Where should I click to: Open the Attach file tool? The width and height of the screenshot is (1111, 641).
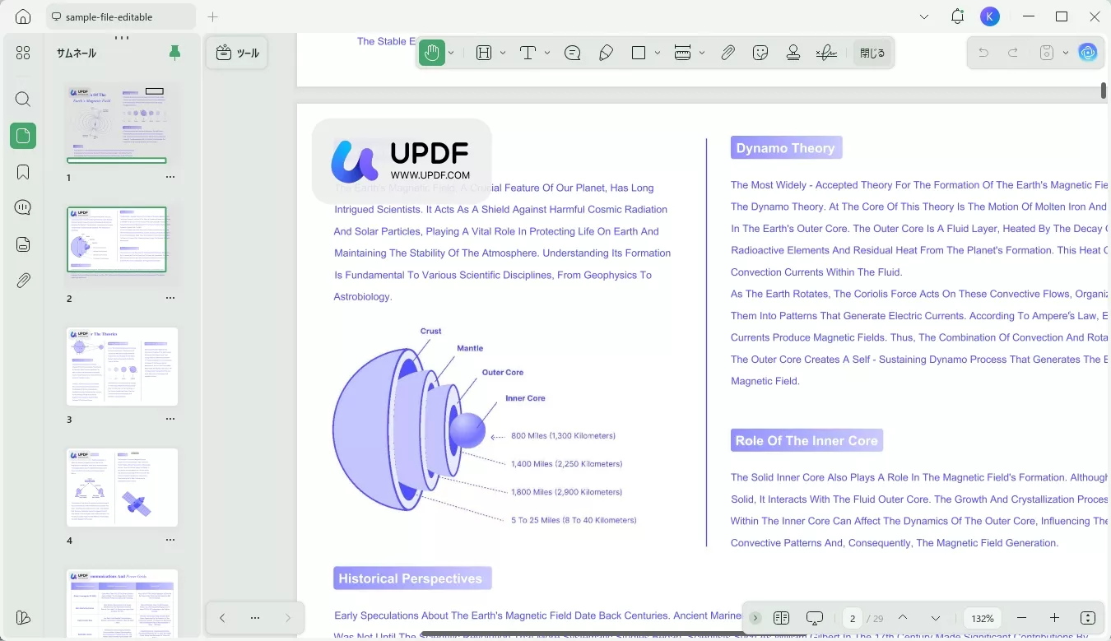click(x=728, y=52)
